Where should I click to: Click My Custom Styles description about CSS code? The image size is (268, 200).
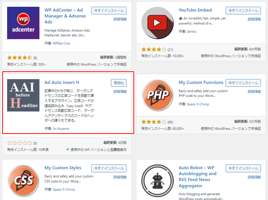[x=69, y=179]
